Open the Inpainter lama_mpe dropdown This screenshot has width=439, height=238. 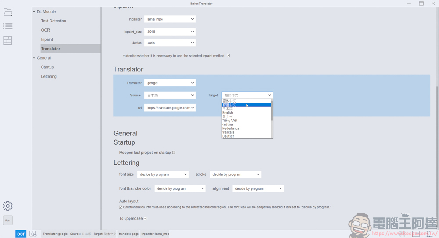click(x=170, y=19)
